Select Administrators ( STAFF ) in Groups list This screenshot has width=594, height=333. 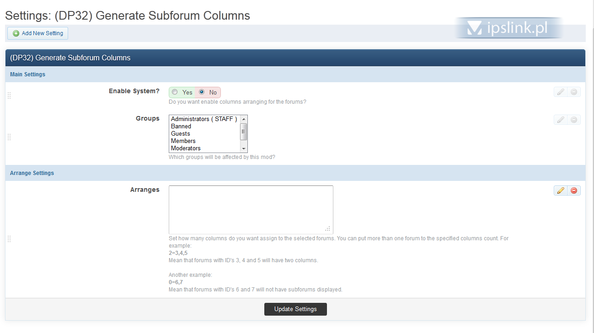pos(204,119)
